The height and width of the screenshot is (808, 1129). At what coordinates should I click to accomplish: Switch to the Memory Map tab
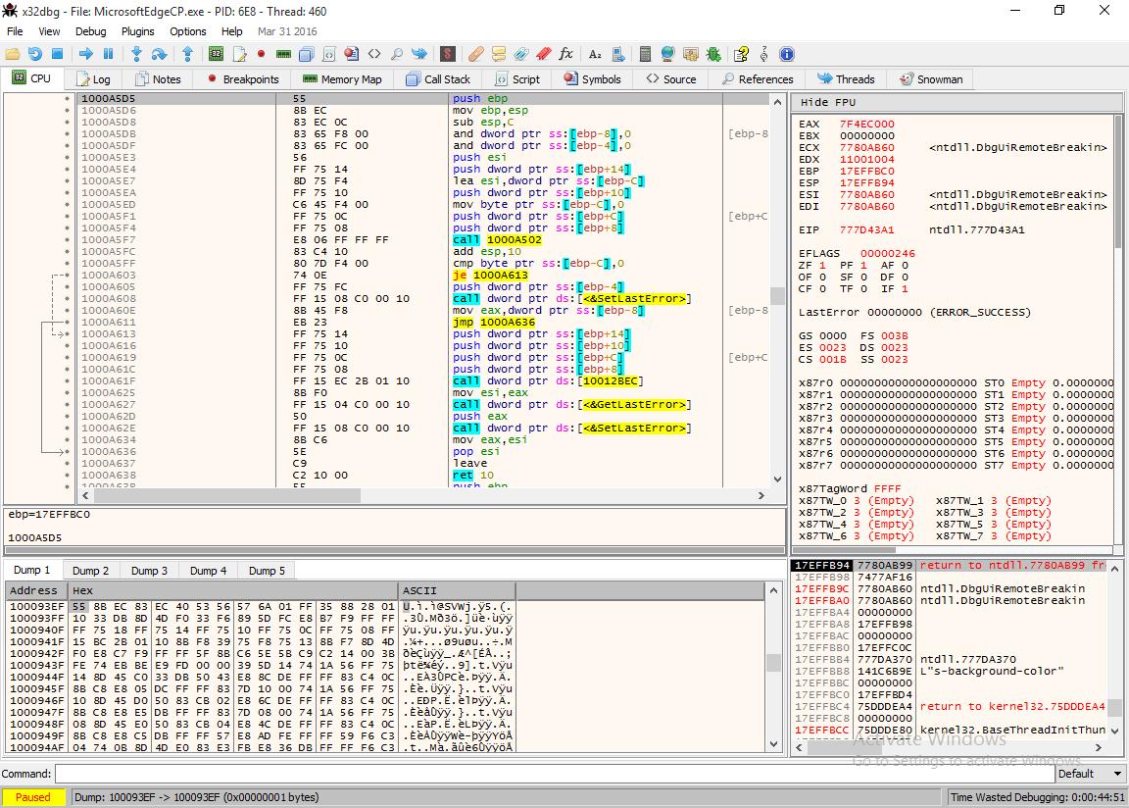pyautogui.click(x=342, y=79)
